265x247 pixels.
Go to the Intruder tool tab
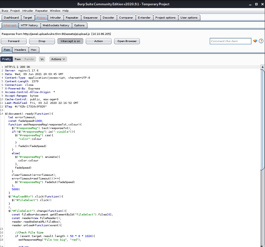click(55, 17)
